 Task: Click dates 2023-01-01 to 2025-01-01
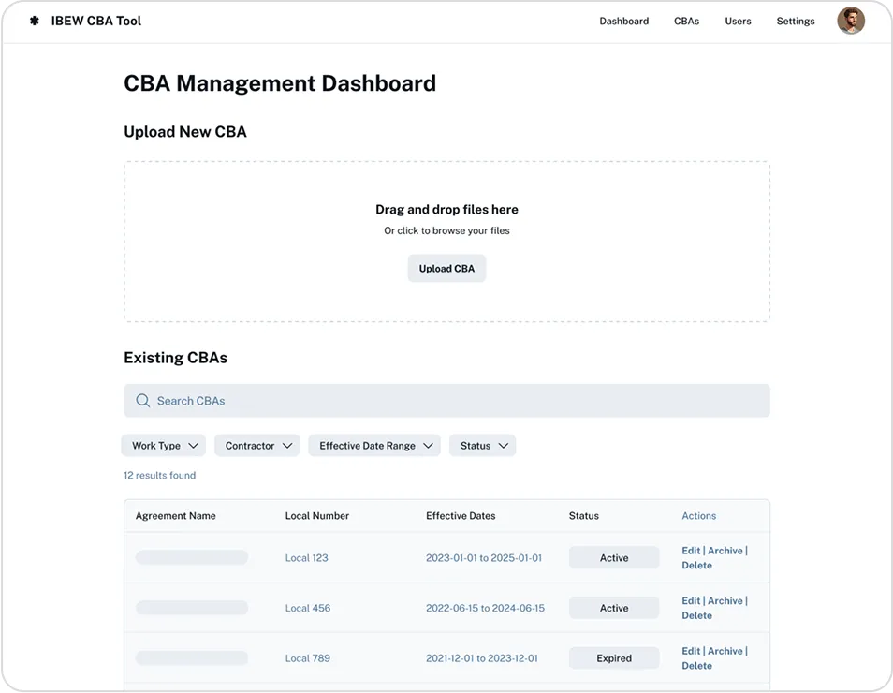[484, 558]
